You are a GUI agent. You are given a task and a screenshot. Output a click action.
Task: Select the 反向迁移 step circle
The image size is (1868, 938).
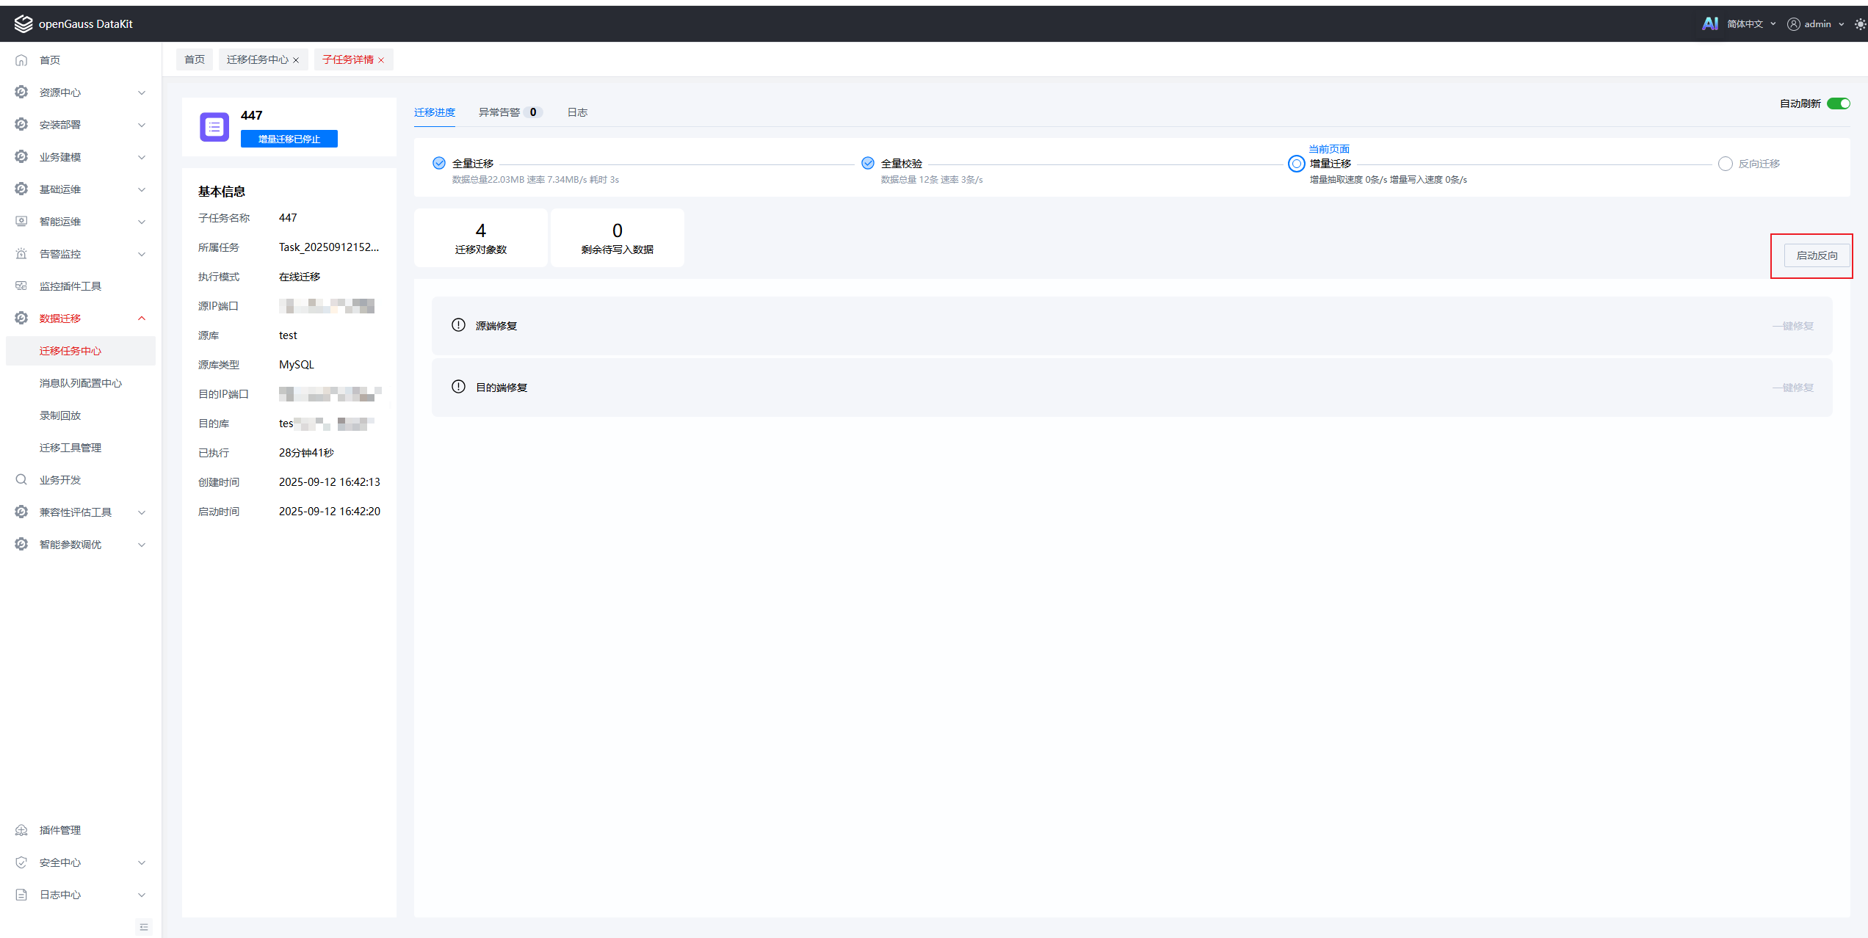[1725, 164]
